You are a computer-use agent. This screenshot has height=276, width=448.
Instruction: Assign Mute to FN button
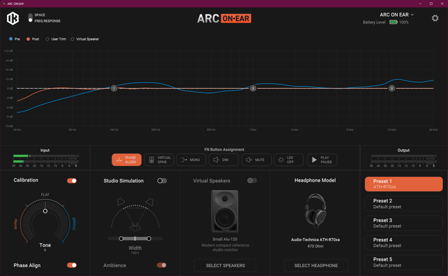pyautogui.click(x=256, y=160)
